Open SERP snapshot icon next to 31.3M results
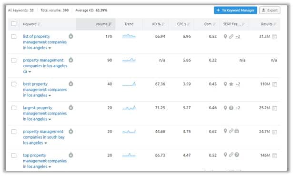 click(x=274, y=37)
